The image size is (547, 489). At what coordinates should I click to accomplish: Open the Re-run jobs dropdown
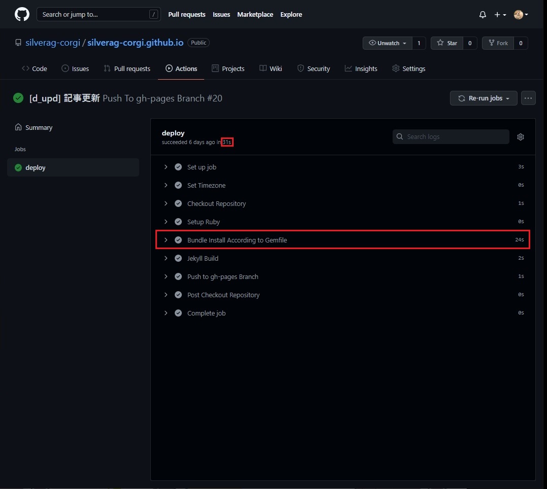coord(484,98)
